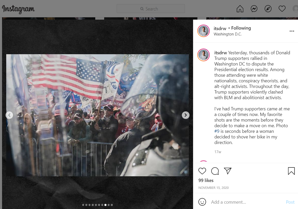Open Messenger direct messages icon

[x=254, y=9]
